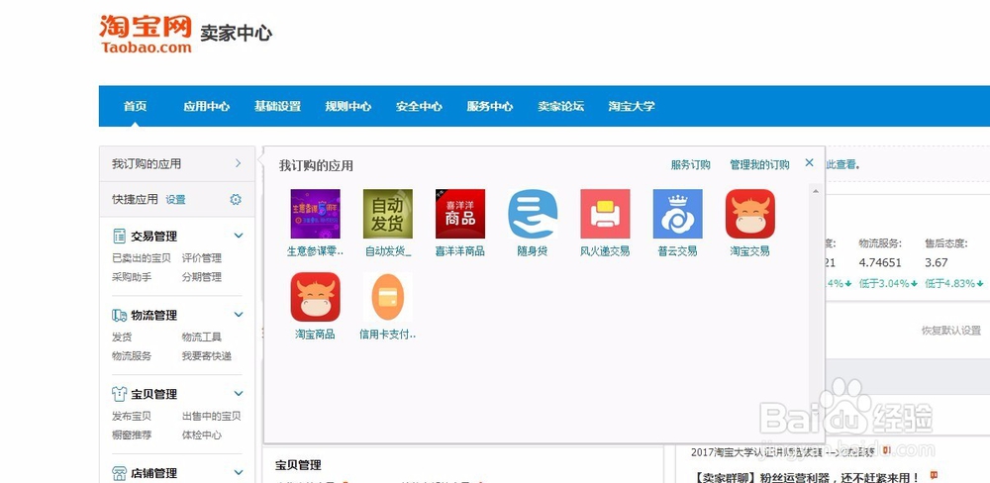Open 物流服务 in sidebar
Screen dimensions: 990x483
(132, 356)
